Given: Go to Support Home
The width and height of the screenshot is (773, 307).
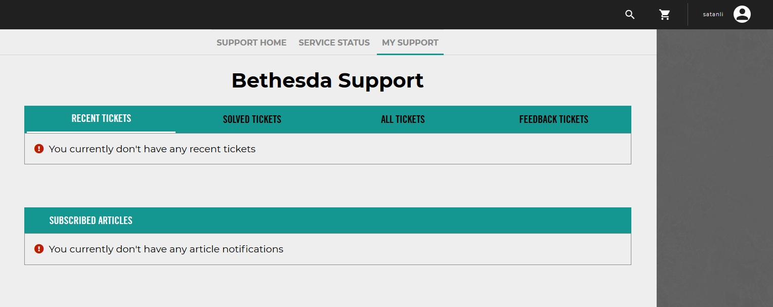Looking at the screenshot, I should tap(251, 42).
